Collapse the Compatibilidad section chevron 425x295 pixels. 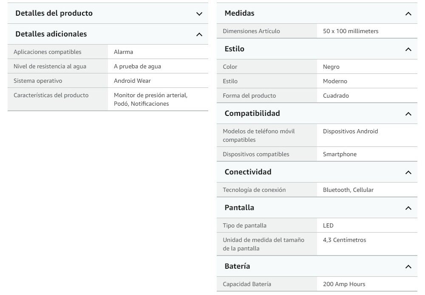[408, 114]
